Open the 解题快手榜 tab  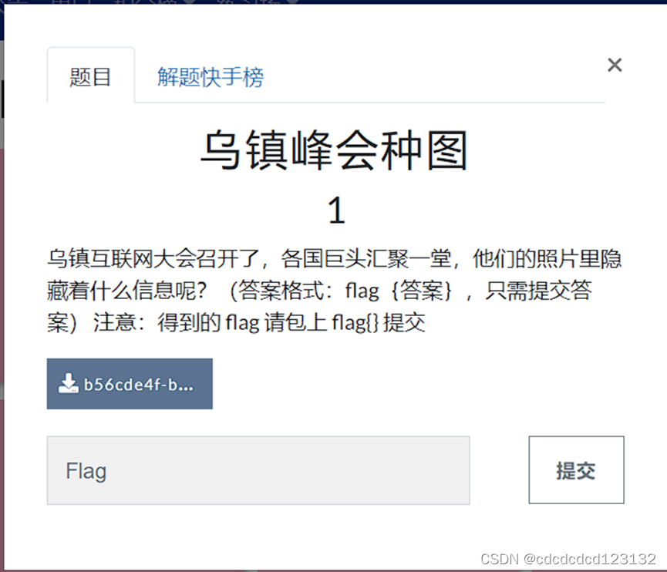211,77
